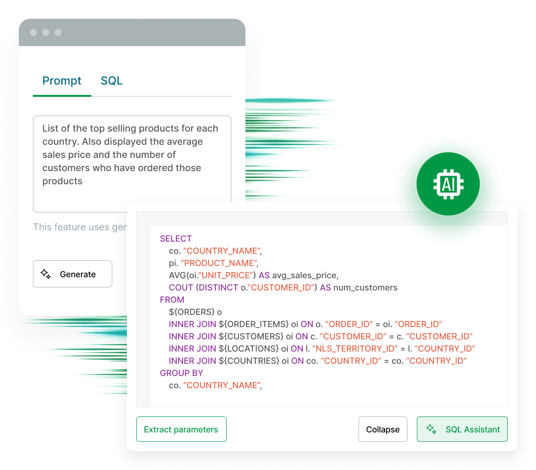Click the INNER JOIN ${LOCATIONS} line

[322, 349]
